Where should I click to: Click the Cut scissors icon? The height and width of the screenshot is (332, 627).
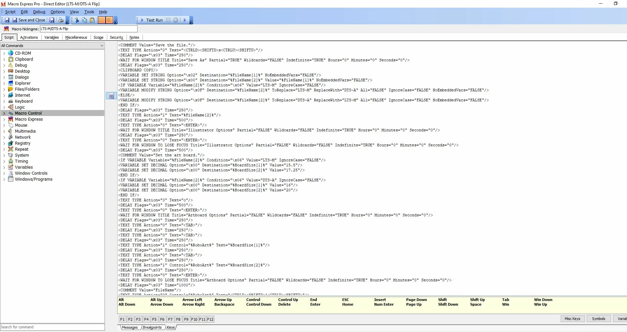[77, 20]
